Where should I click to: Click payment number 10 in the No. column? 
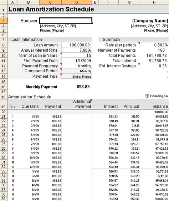[x=13, y=158]
